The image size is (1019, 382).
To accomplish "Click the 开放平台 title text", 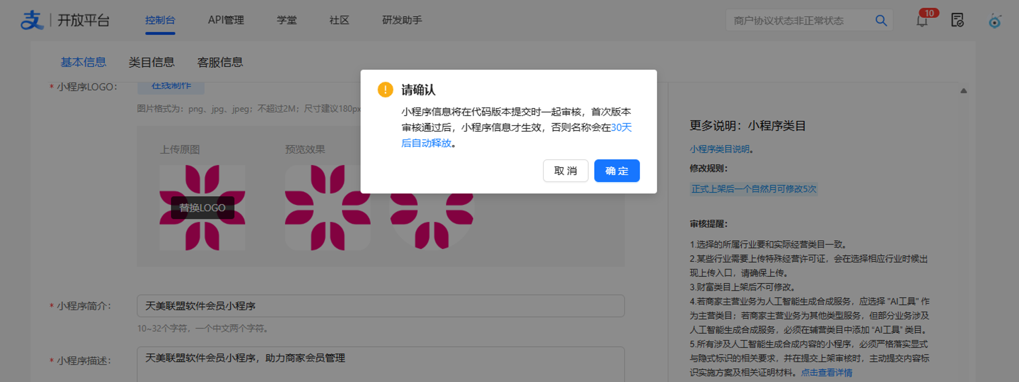I will coord(83,20).
